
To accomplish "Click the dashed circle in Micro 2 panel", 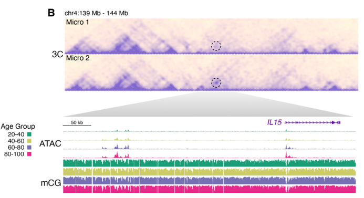I will pos(216,82).
